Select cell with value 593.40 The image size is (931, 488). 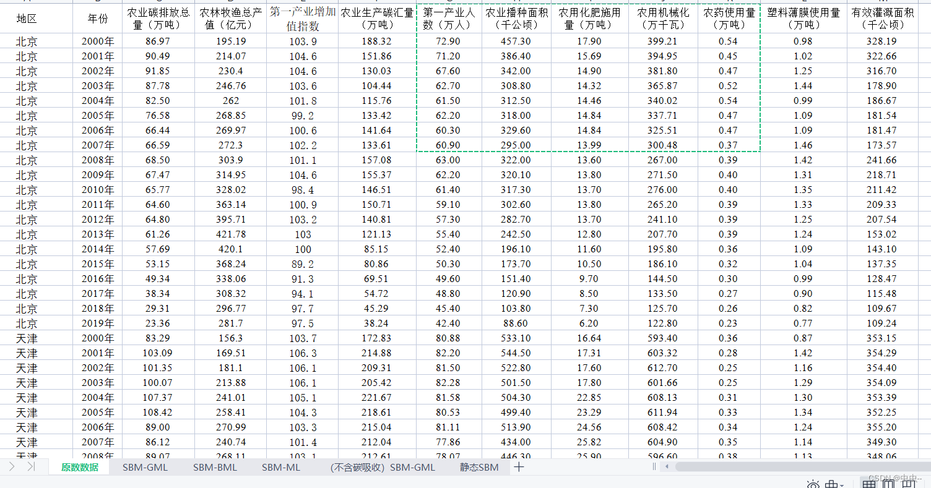pos(663,338)
